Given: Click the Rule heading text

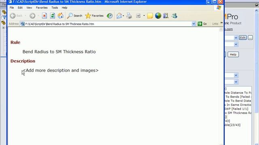Looking at the screenshot, I should 15,42.
